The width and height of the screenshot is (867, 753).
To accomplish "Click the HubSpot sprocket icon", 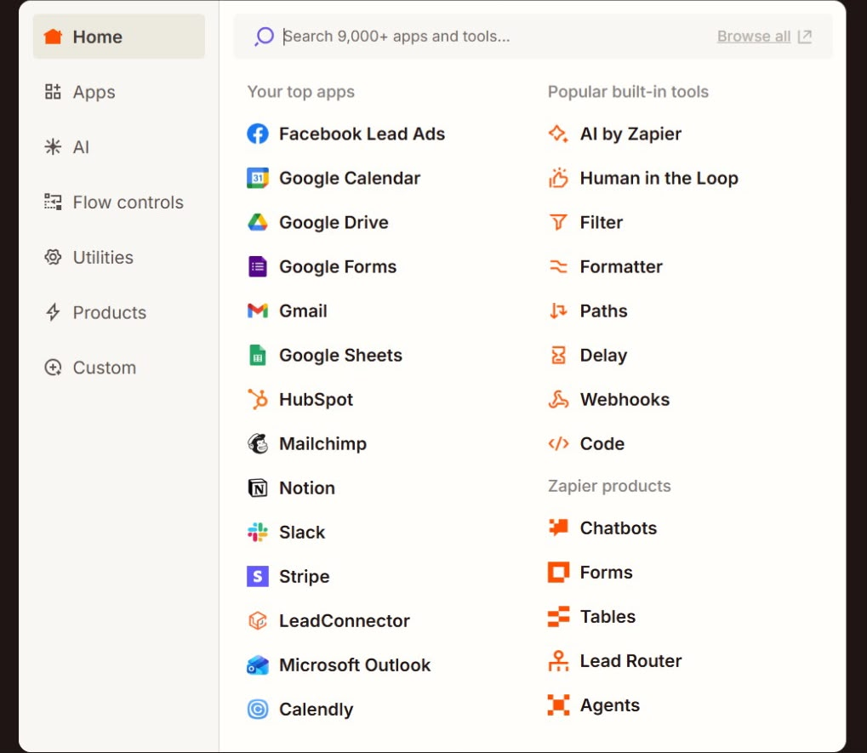I will click(x=258, y=399).
